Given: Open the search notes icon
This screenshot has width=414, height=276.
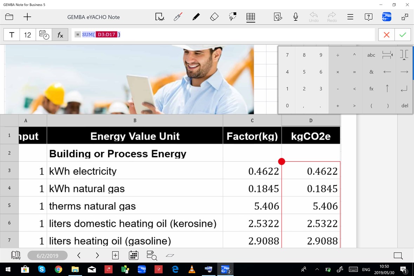Looking at the screenshot, I should (x=152, y=255).
